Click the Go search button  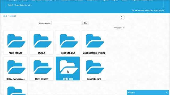(x=85, y=23)
